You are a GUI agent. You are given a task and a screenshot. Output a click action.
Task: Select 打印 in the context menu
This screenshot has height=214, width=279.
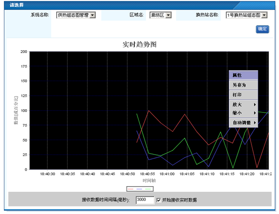[243, 95]
